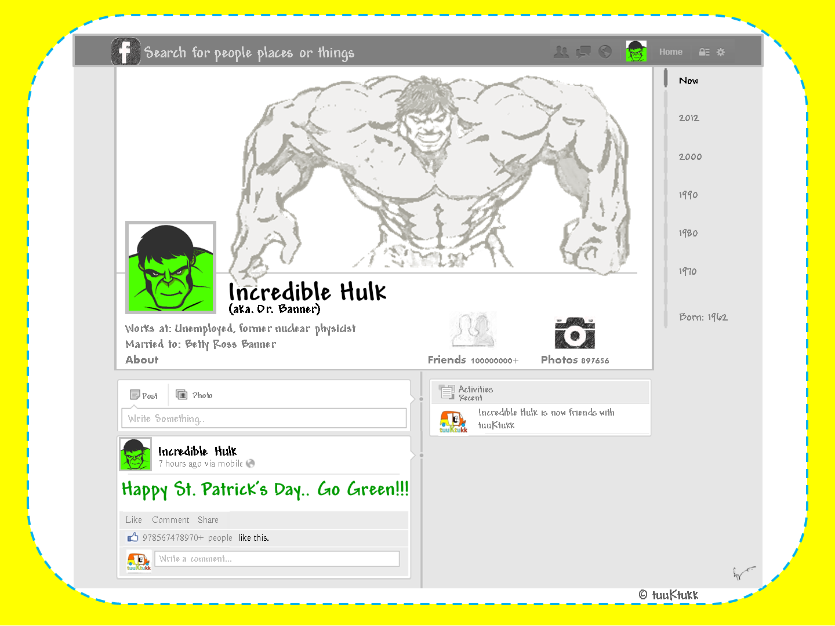Share the St. Patrick's Day post
Image resolution: width=835 pixels, height=626 pixels.
pos(208,520)
